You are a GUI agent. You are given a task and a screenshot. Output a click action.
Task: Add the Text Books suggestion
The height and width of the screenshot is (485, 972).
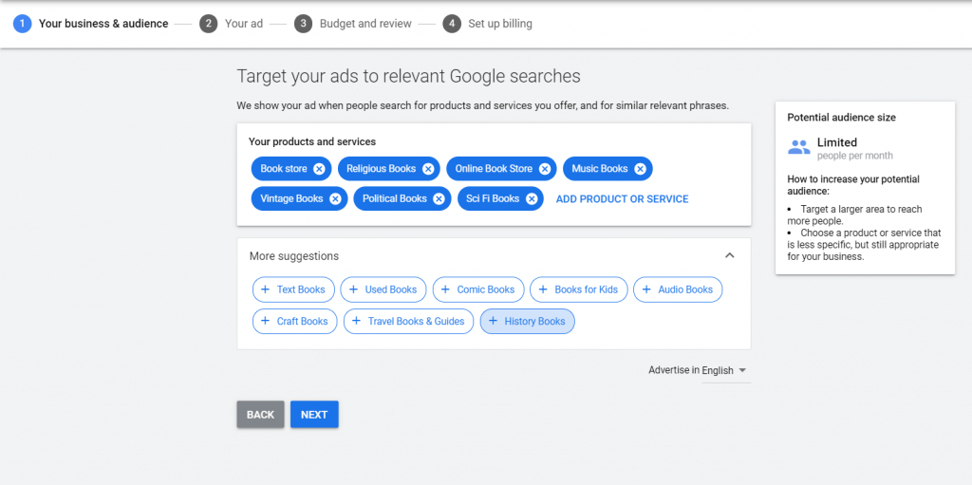(x=293, y=289)
